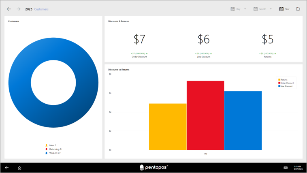Viewport: 307px width, 173px height.
Task: Select the Day calendar icon
Action: (x=232, y=9)
